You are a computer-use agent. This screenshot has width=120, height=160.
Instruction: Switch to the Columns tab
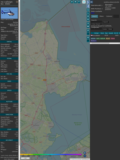109,16
